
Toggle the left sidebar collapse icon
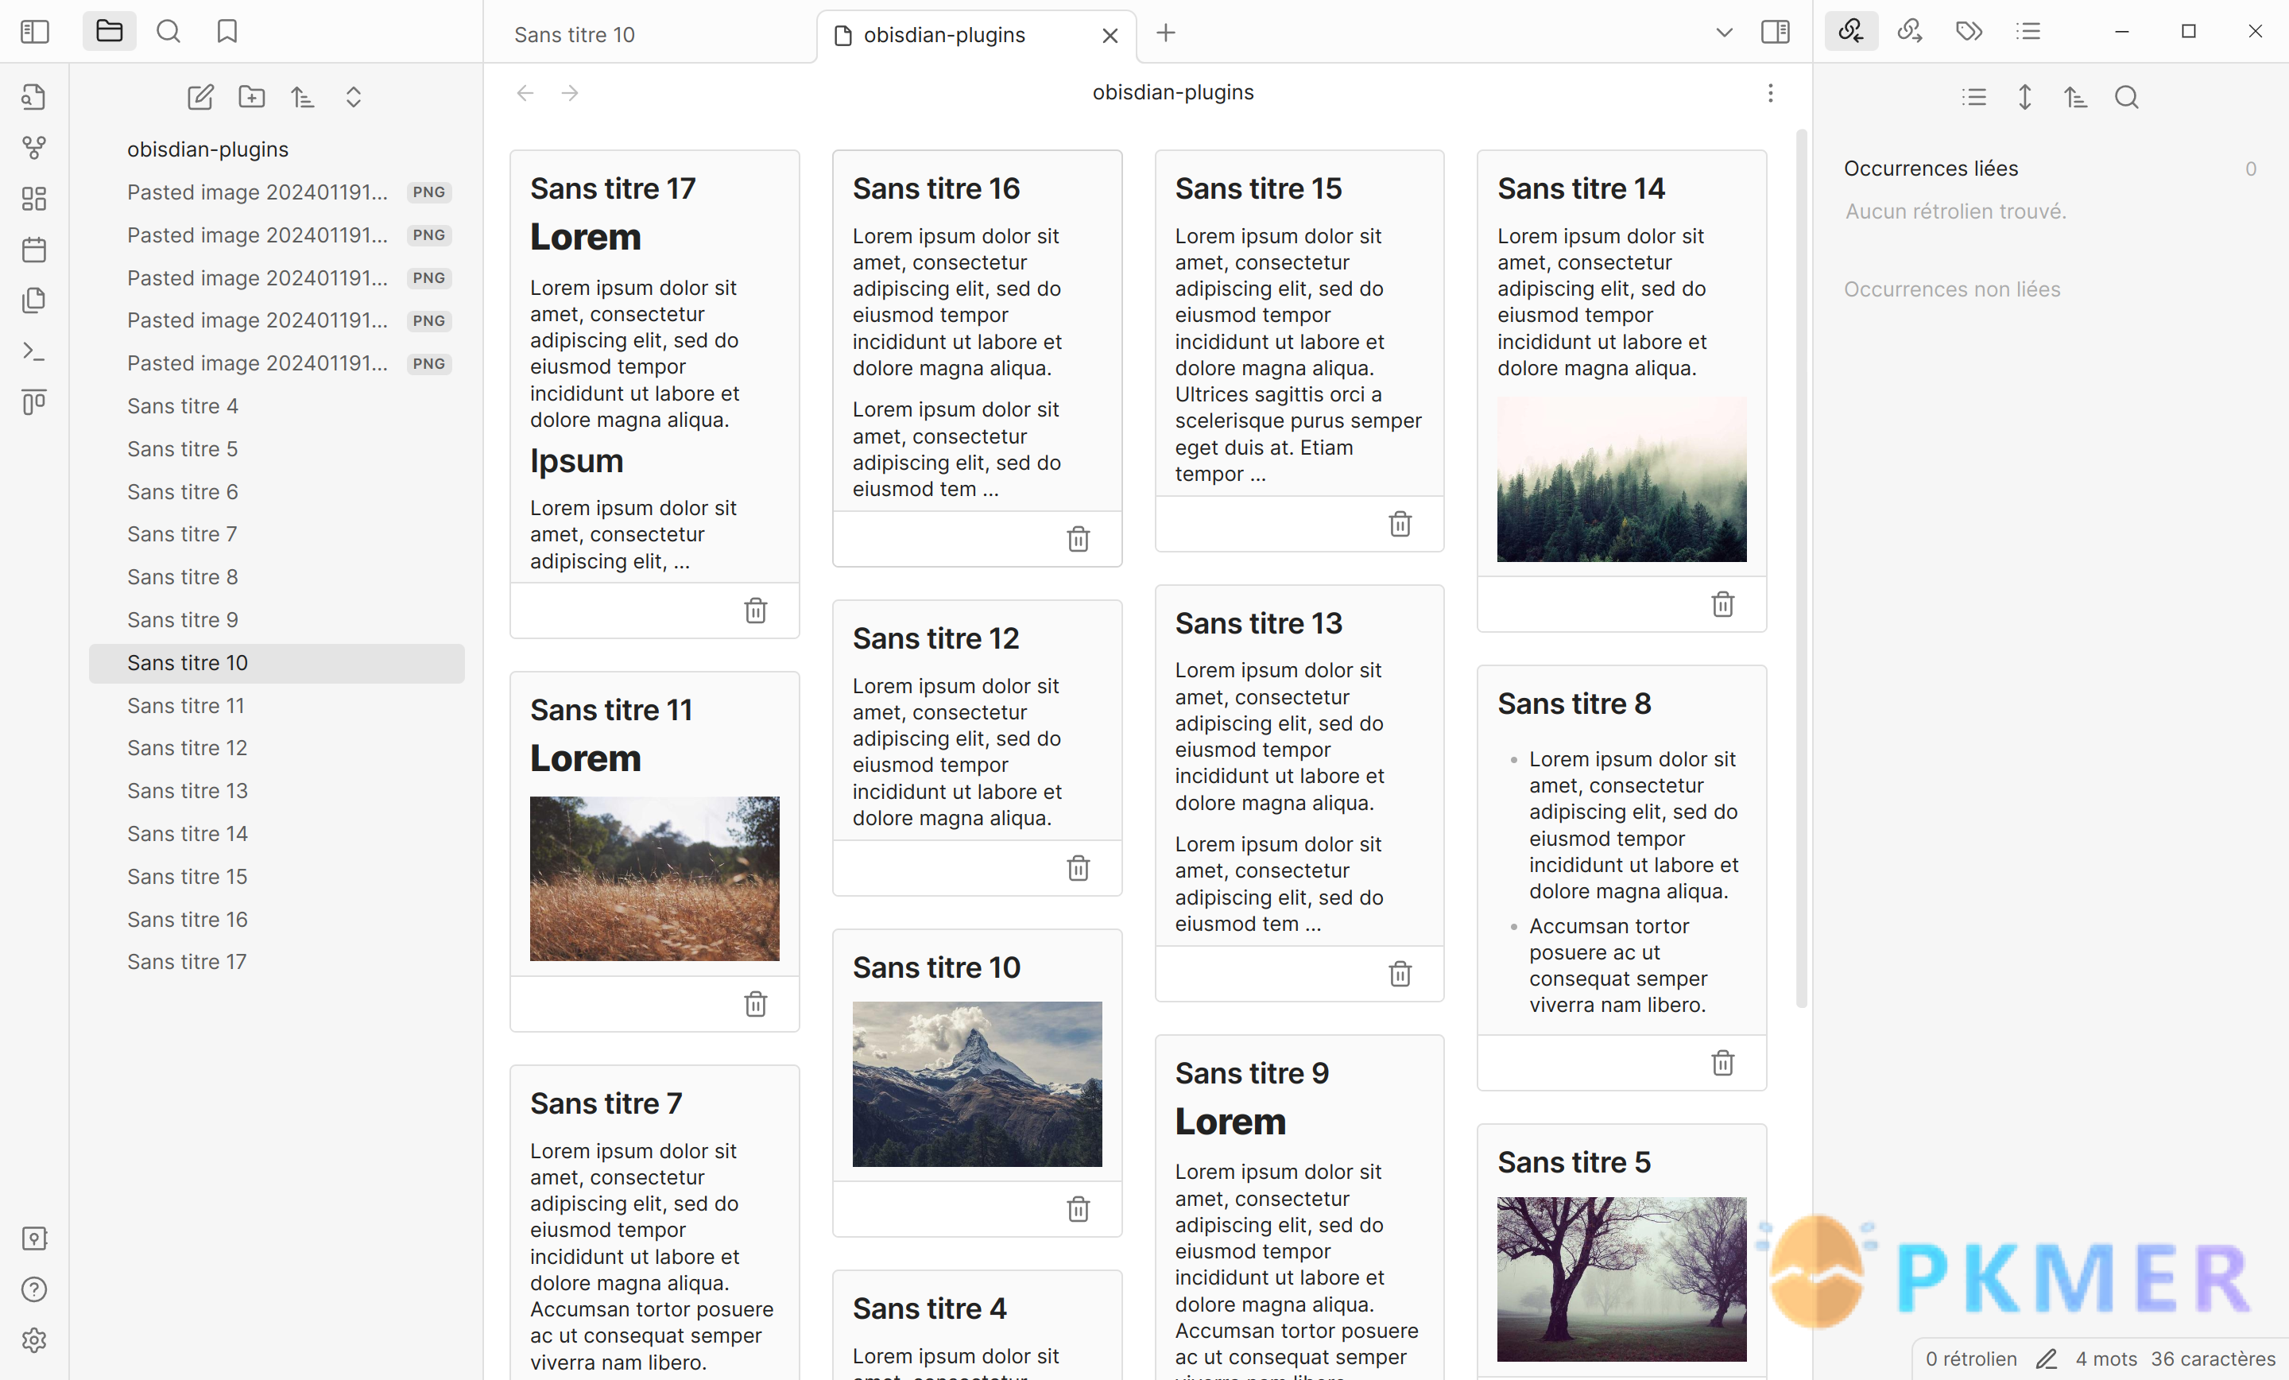click(34, 32)
